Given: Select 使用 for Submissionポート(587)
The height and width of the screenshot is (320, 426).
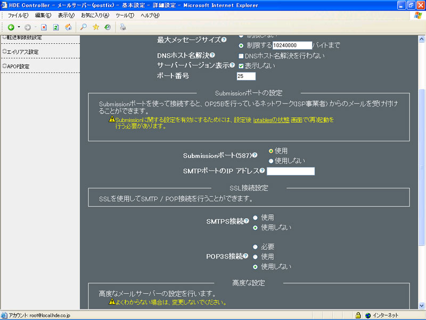Looking at the screenshot, I should [x=271, y=151].
